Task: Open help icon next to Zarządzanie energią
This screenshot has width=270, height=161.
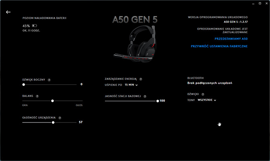Action: click(141, 79)
